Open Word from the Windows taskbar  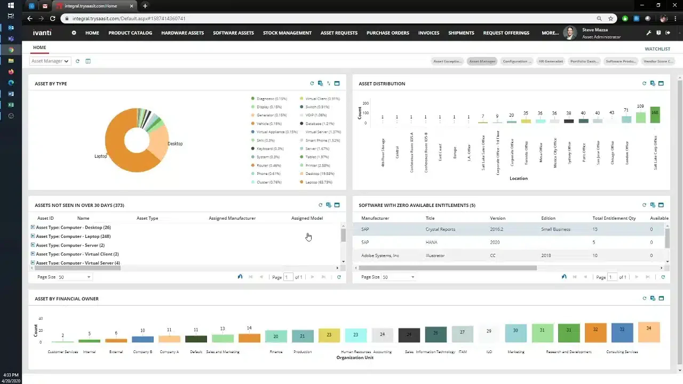[x=11, y=94]
